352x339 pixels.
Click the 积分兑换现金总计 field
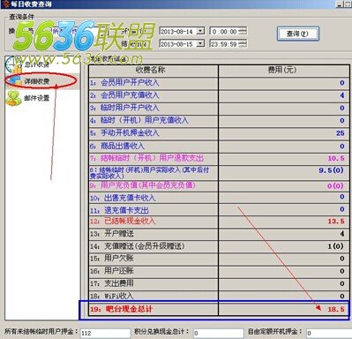219,333
